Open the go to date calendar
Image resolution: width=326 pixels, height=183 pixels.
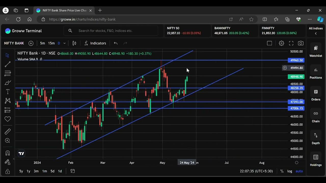(72, 171)
